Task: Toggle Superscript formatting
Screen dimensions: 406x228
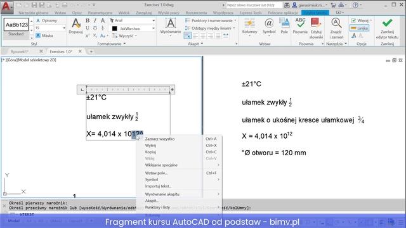Action: [88, 35]
